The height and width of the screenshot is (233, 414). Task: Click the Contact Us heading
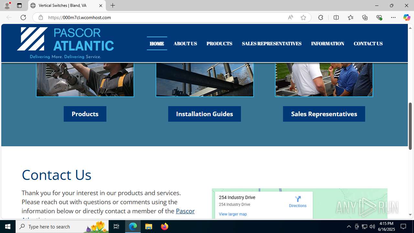(x=57, y=175)
